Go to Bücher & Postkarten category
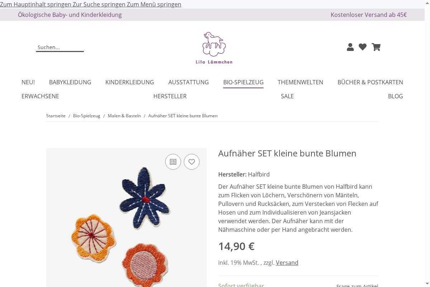This screenshot has height=287, width=430. point(370,82)
